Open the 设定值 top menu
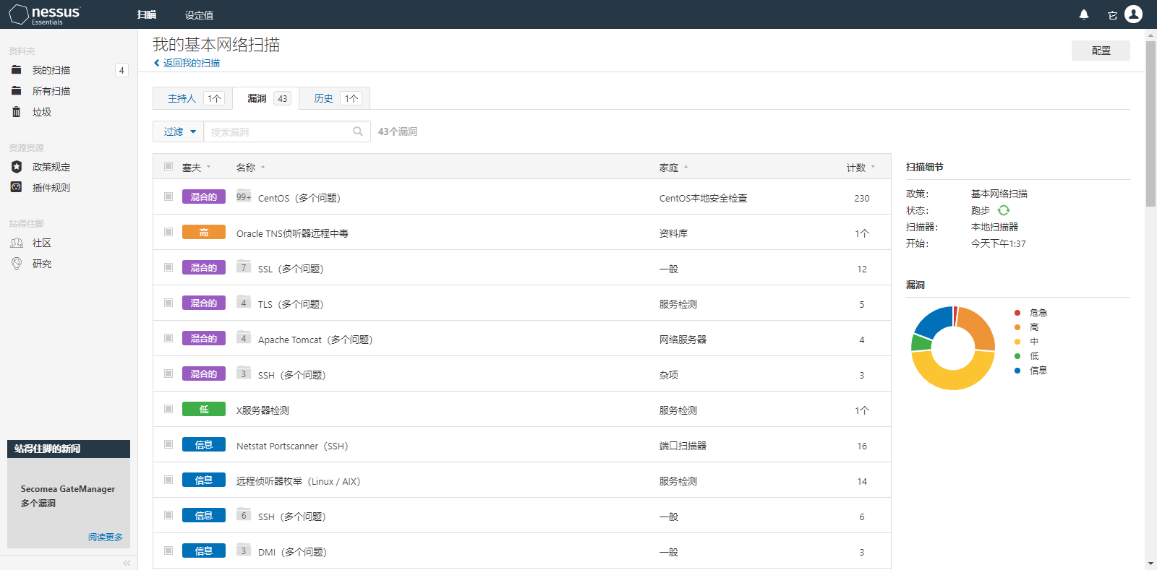This screenshot has width=1157, height=570. tap(199, 15)
